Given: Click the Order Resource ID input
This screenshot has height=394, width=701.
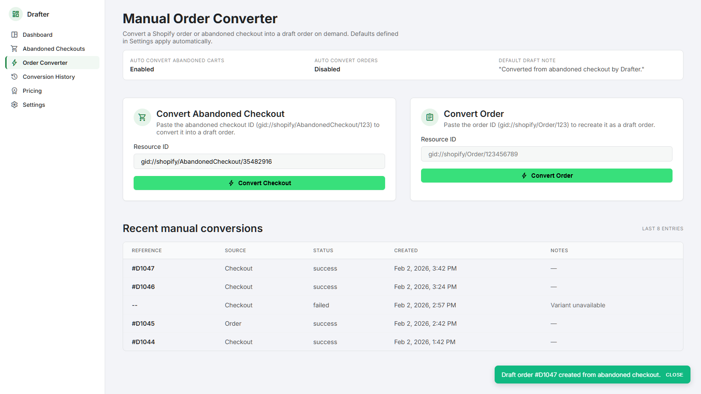Looking at the screenshot, I should (x=546, y=154).
